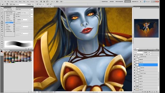Open CS Live button
The height and width of the screenshot is (93, 165).
[x=147, y=2]
